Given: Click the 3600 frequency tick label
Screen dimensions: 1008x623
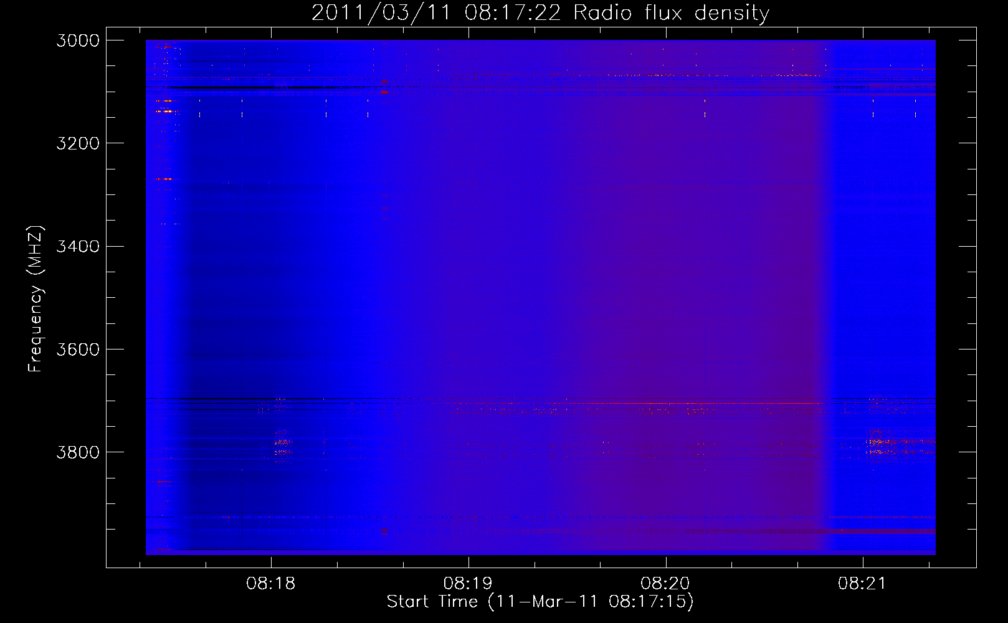Looking at the screenshot, I should tap(78, 349).
